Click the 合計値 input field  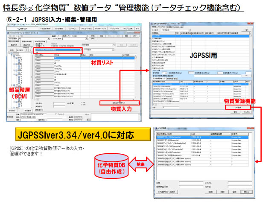pos(59,103)
